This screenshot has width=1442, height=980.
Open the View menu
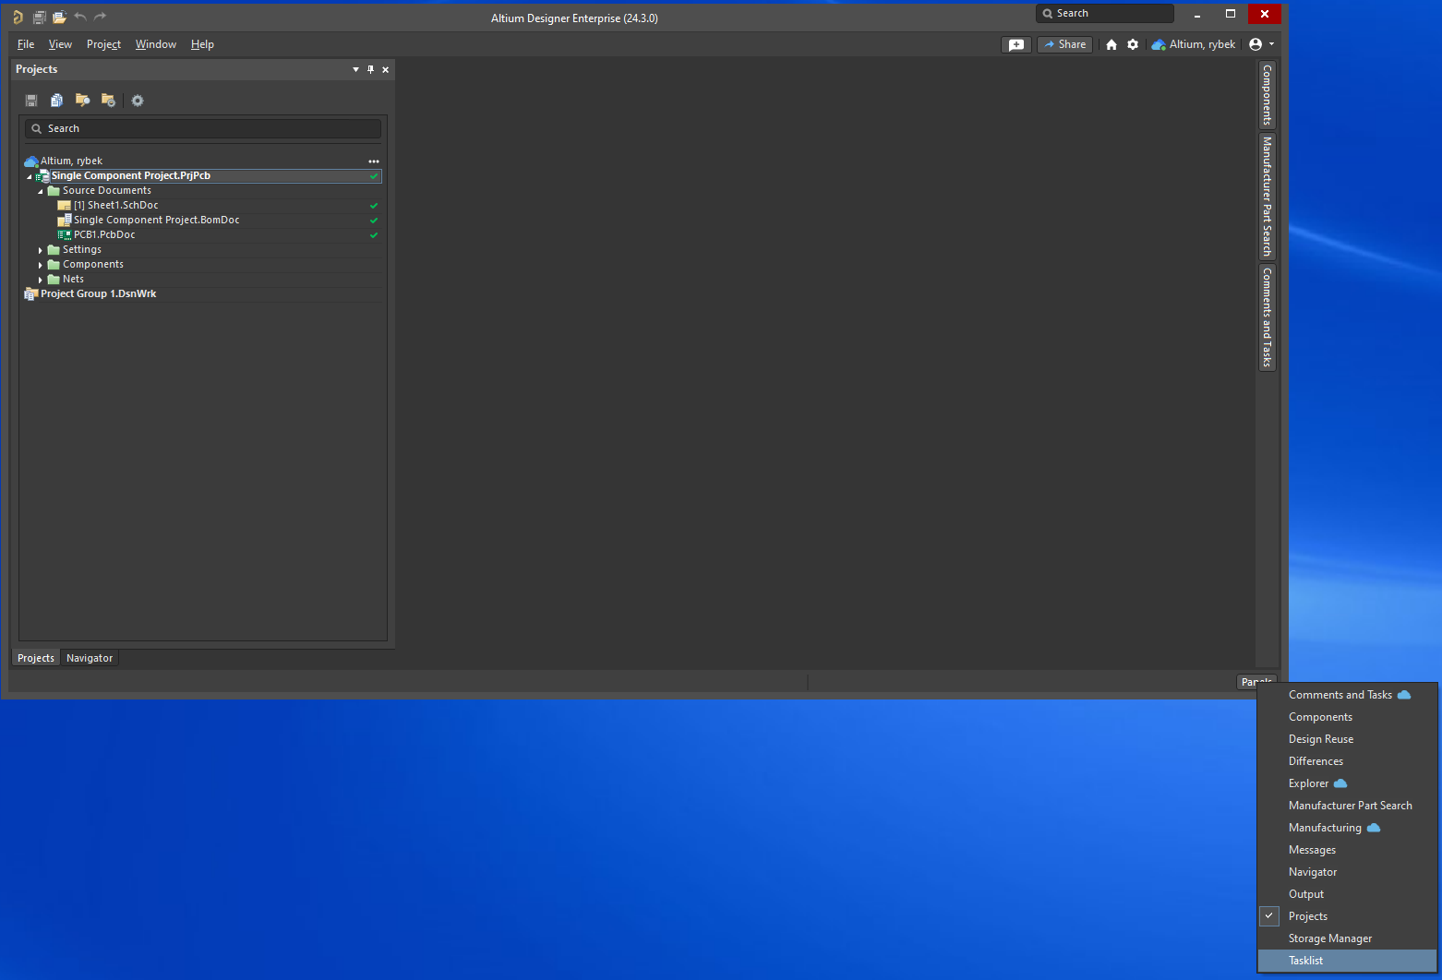tap(60, 44)
